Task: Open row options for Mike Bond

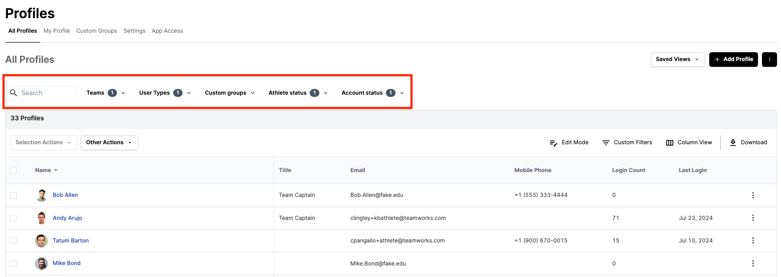Action: pyautogui.click(x=753, y=264)
